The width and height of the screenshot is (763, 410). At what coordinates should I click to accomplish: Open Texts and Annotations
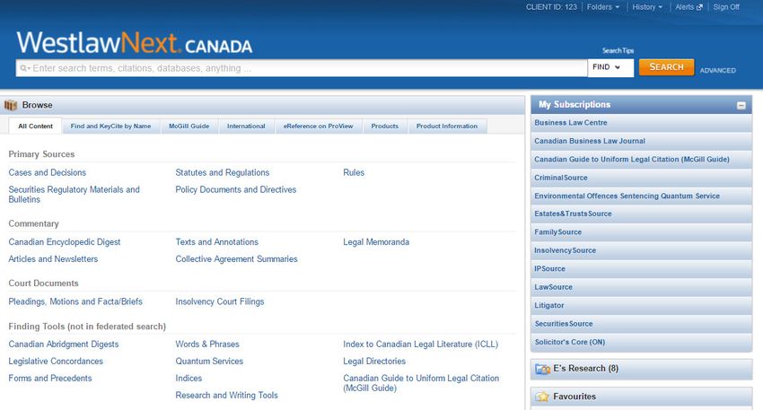coord(216,242)
